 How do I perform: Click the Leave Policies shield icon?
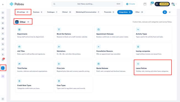[x=138, y=64]
